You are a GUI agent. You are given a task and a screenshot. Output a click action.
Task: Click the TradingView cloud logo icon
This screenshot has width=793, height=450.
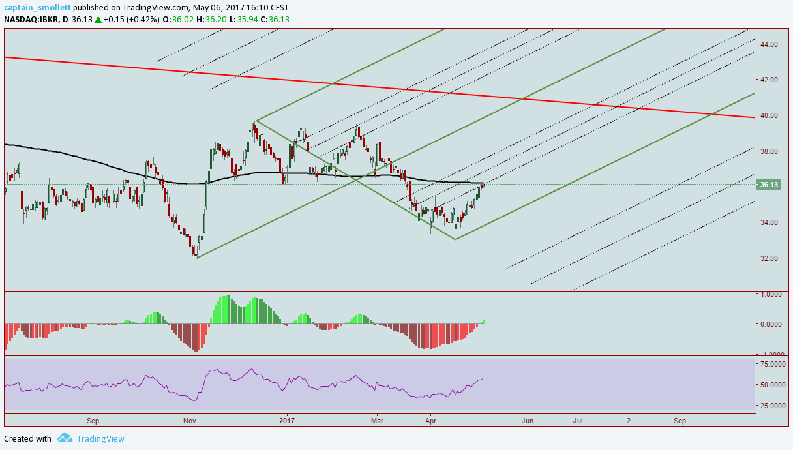(65, 438)
